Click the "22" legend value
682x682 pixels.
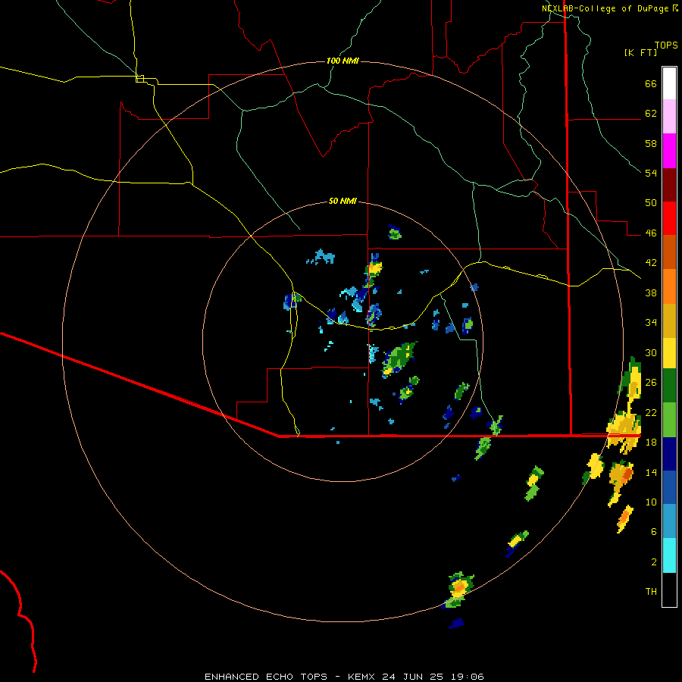651,412
